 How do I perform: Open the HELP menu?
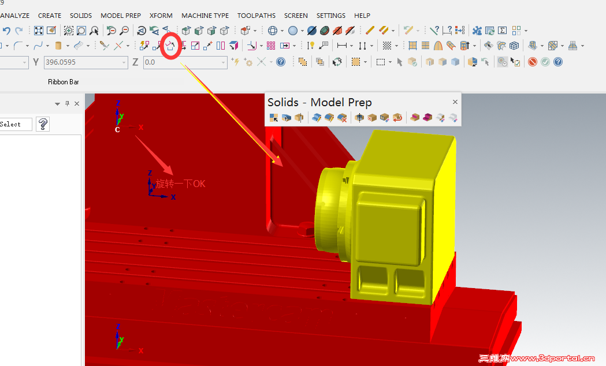pyautogui.click(x=362, y=16)
